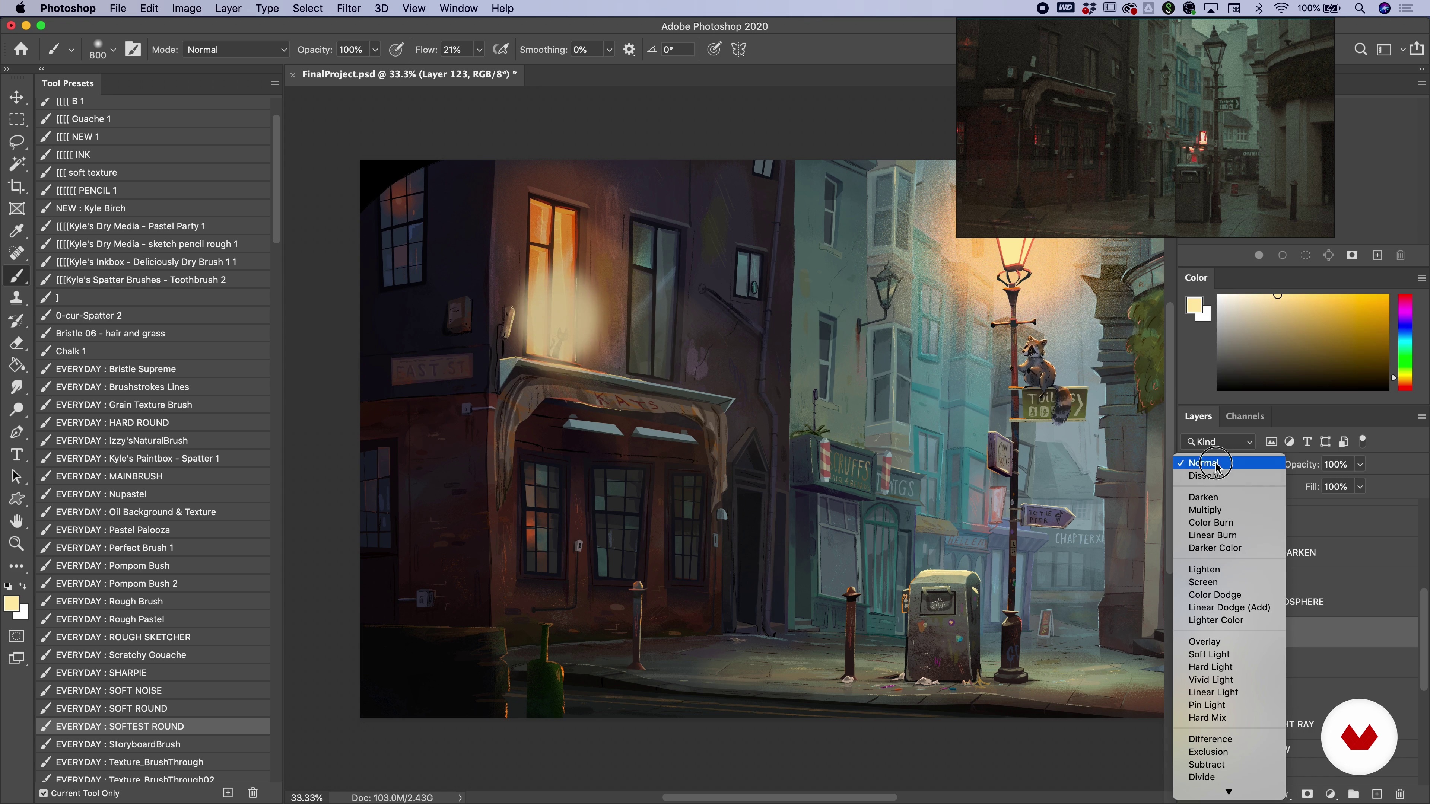Select the Hand tool

[17, 521]
